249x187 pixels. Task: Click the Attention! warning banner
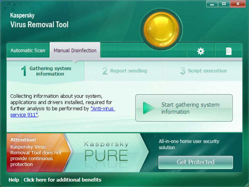coord(38,152)
